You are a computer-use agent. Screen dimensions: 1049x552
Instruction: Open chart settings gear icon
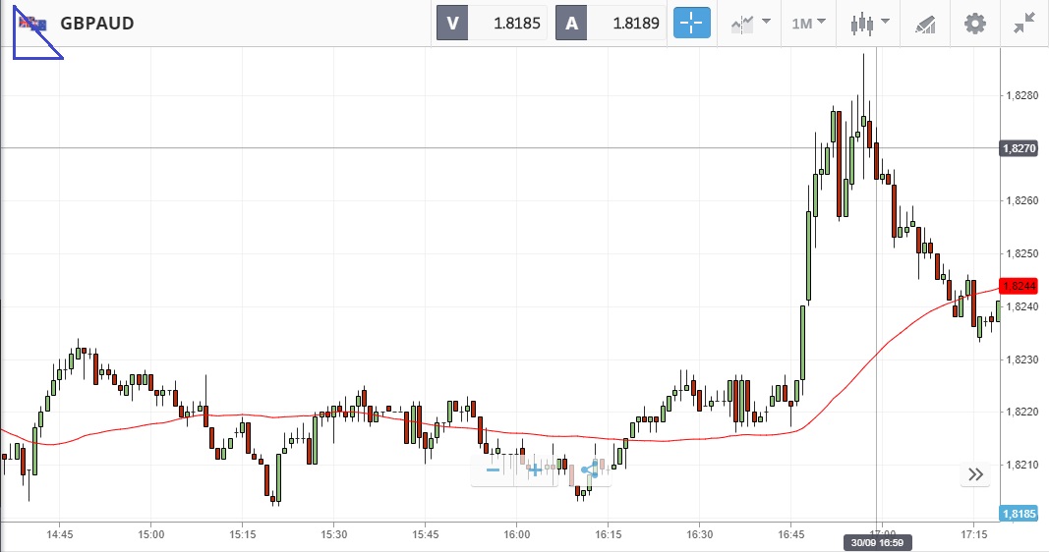tap(974, 23)
